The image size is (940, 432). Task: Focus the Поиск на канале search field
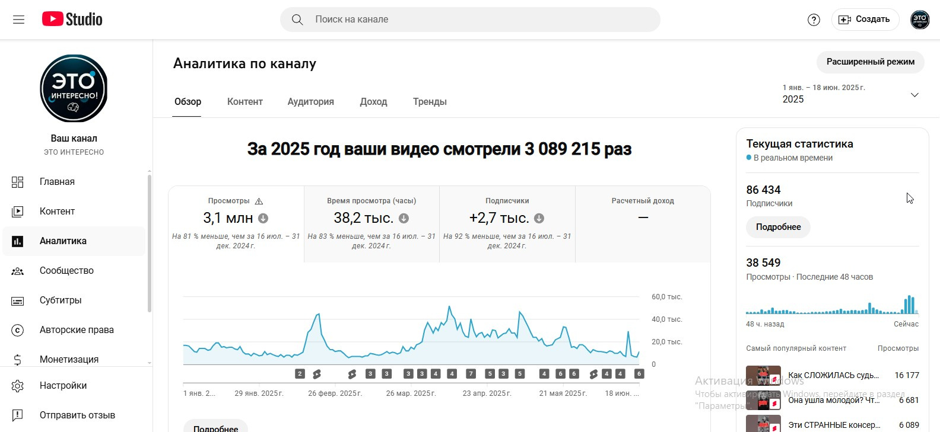pyautogui.click(x=470, y=20)
